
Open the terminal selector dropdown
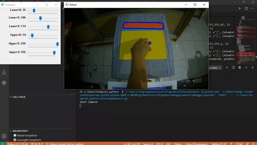[x=215, y=68]
